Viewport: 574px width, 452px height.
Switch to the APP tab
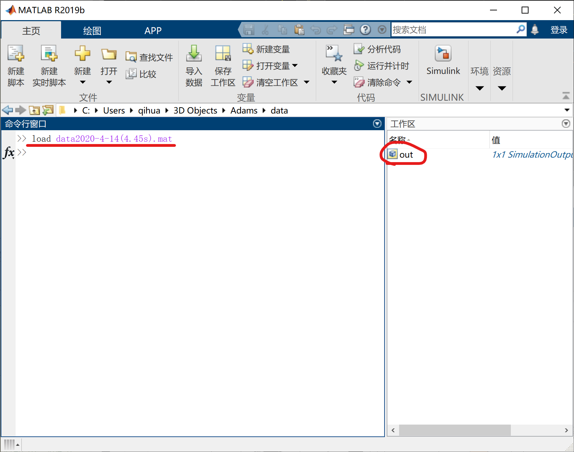point(153,31)
